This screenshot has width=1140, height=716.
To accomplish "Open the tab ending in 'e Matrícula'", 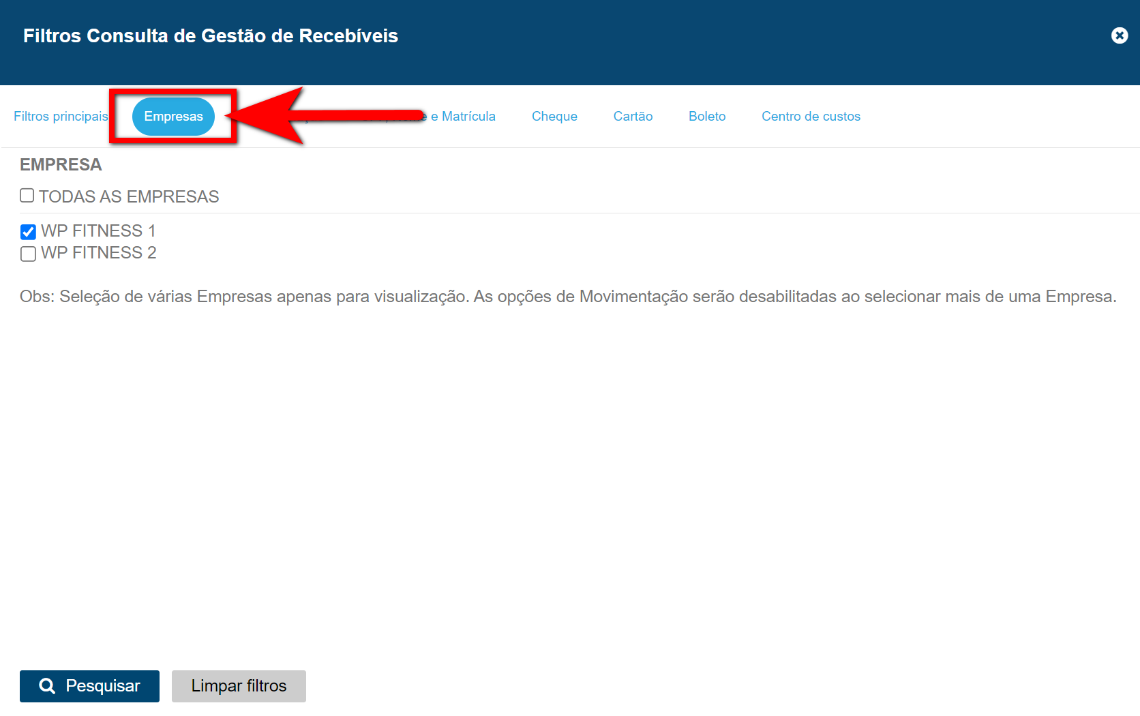I will click(464, 117).
